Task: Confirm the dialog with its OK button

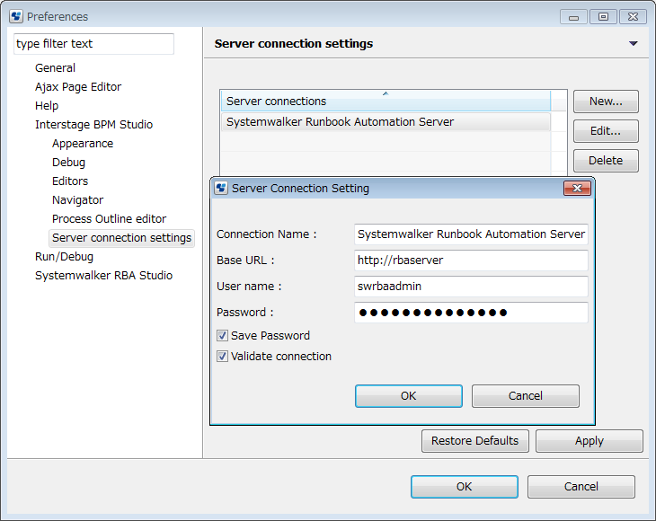Action: coord(409,396)
